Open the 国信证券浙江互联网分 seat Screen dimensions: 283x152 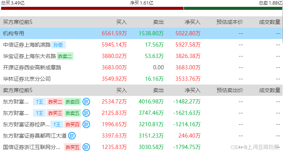point(31,147)
